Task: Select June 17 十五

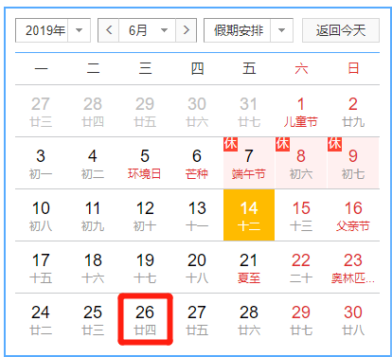Action: (41, 267)
